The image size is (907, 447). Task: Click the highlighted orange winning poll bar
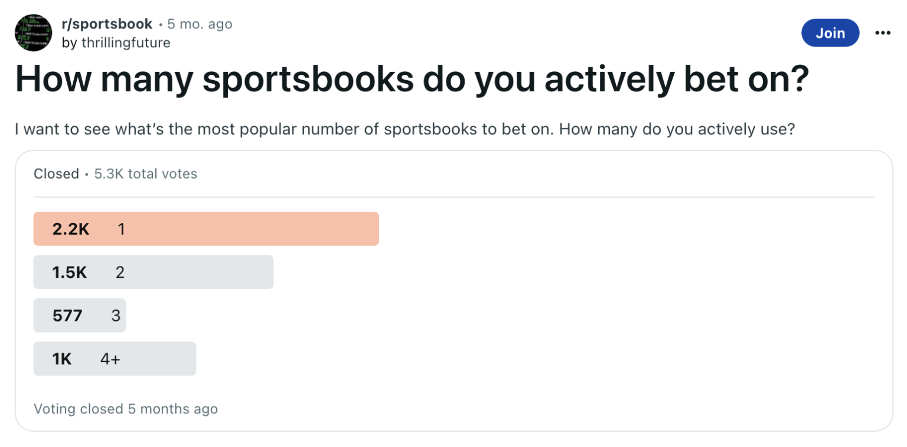[206, 229]
